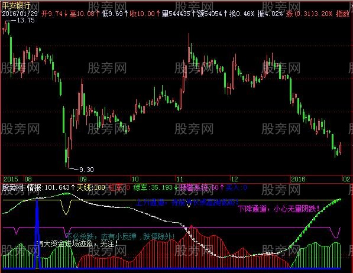The image size is (353, 273).
Task: Click the 13.75 peak price label
Action: pyautogui.click(x=25, y=20)
